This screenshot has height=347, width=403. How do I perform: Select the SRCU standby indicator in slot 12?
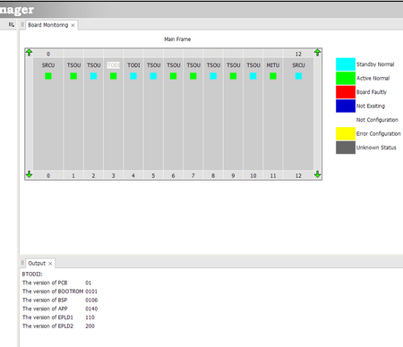coord(298,76)
